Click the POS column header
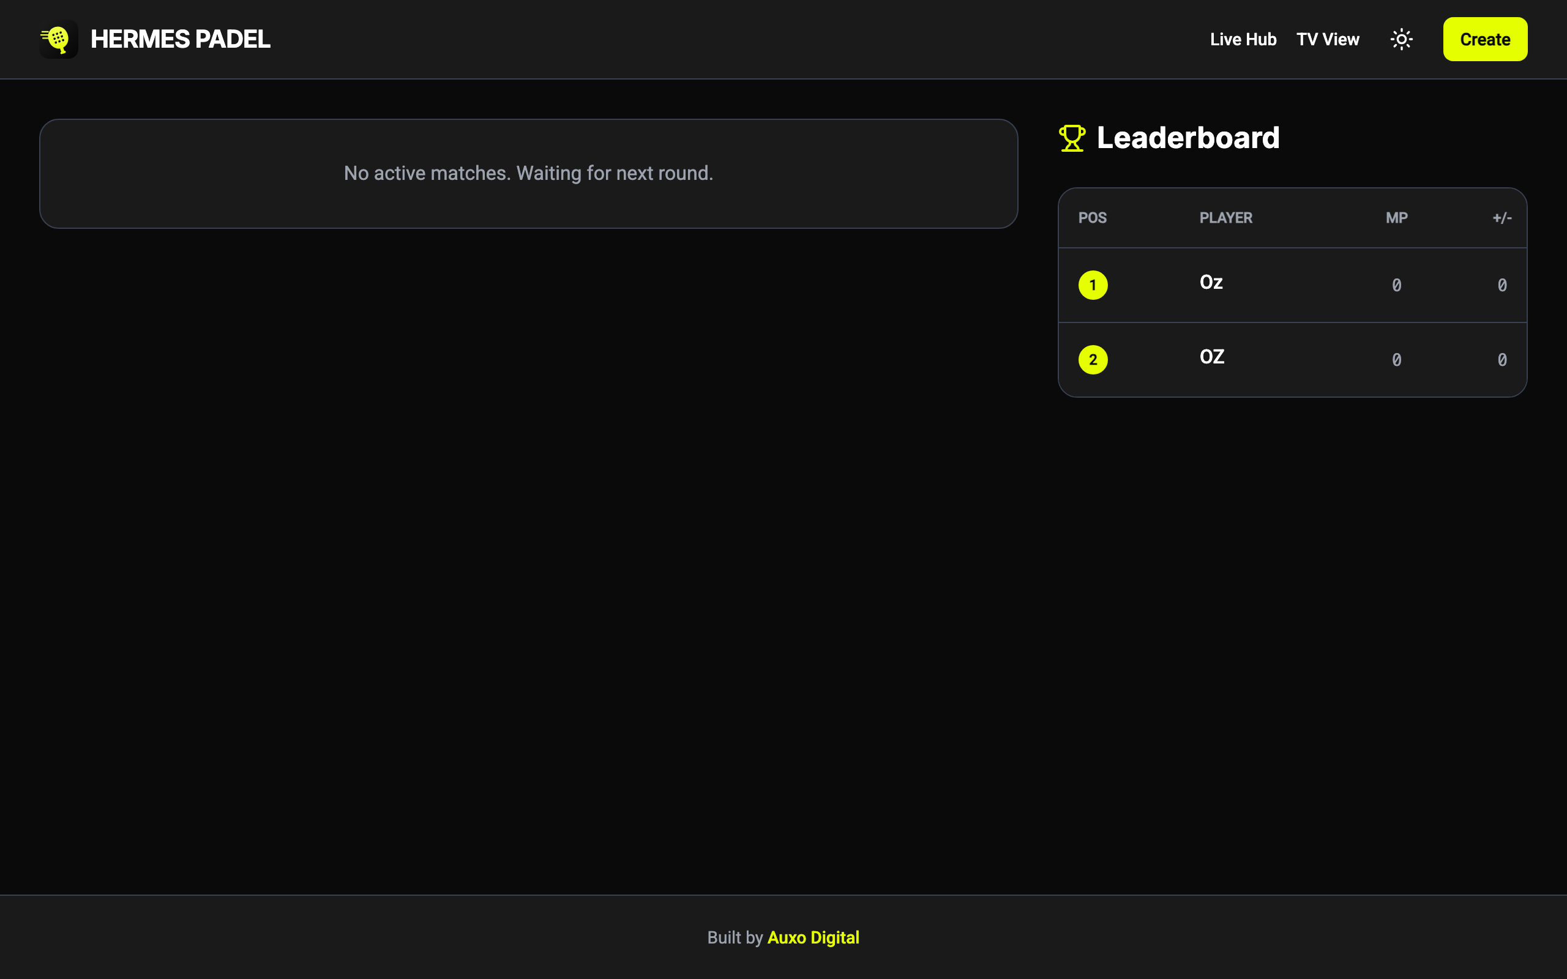This screenshot has height=979, width=1567. (x=1093, y=218)
